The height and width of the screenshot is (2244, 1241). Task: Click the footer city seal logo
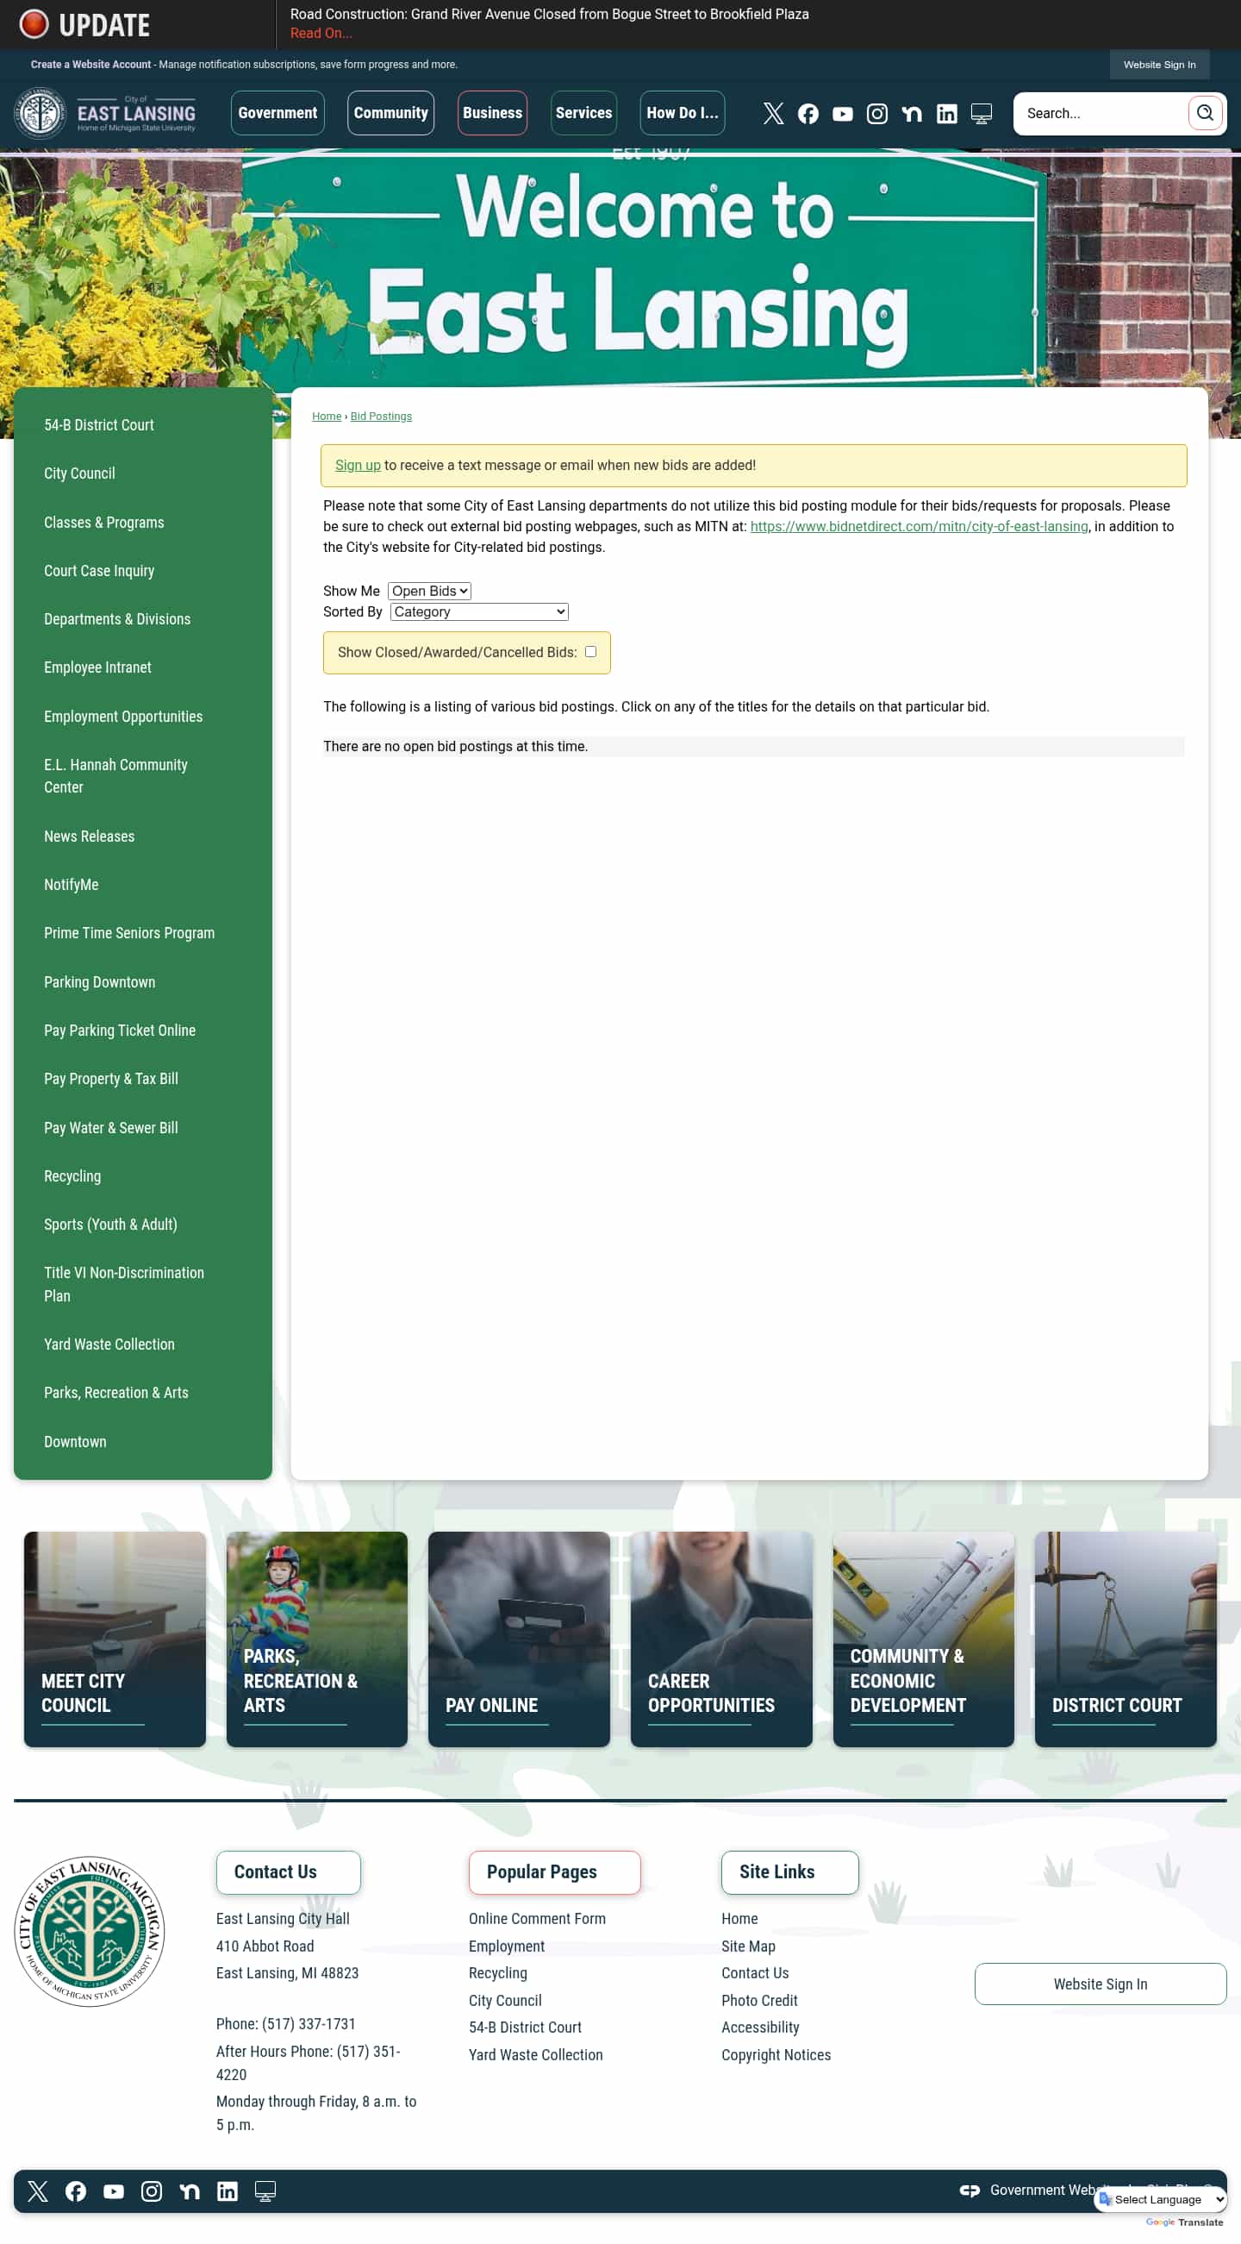[x=89, y=1931]
